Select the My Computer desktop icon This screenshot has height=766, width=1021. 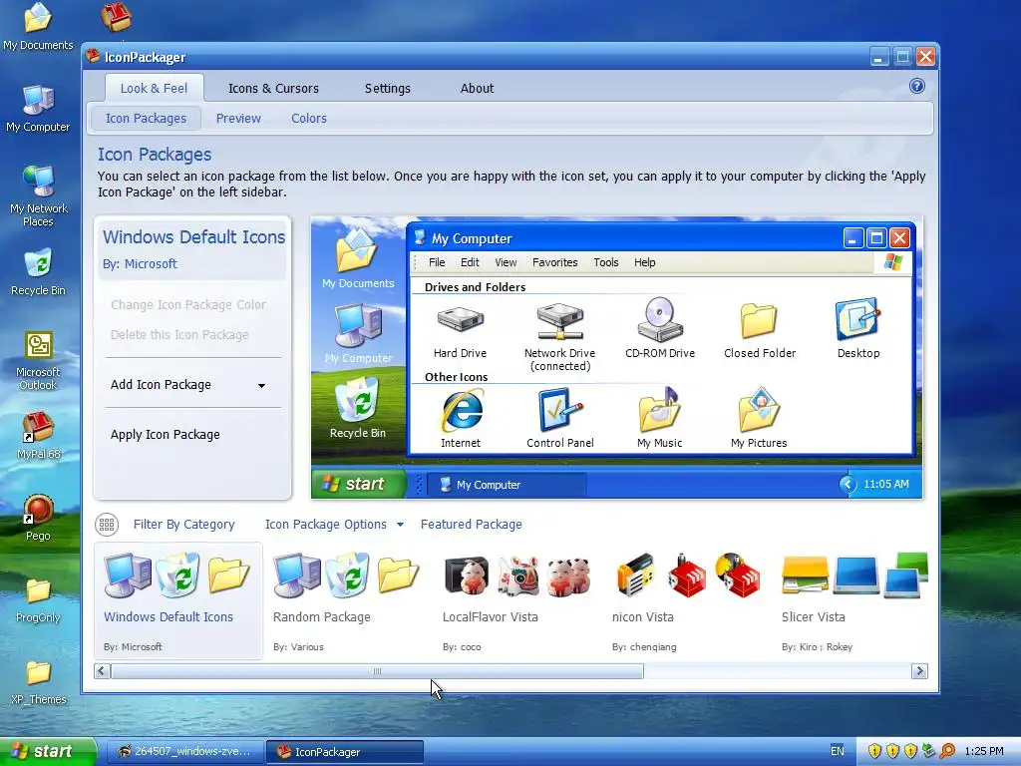(x=38, y=109)
